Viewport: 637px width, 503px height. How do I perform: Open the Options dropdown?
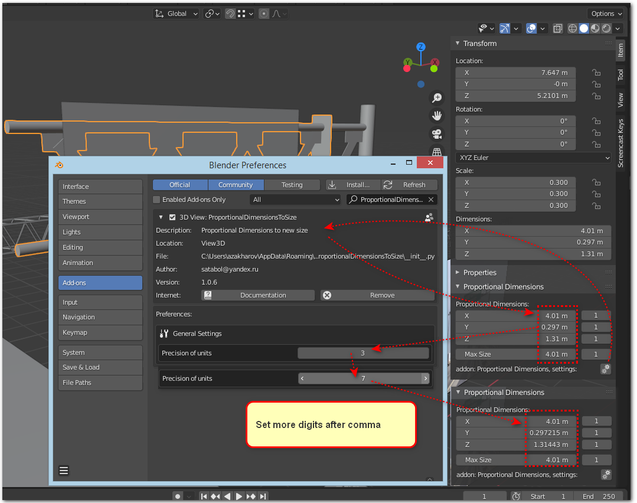(606, 14)
